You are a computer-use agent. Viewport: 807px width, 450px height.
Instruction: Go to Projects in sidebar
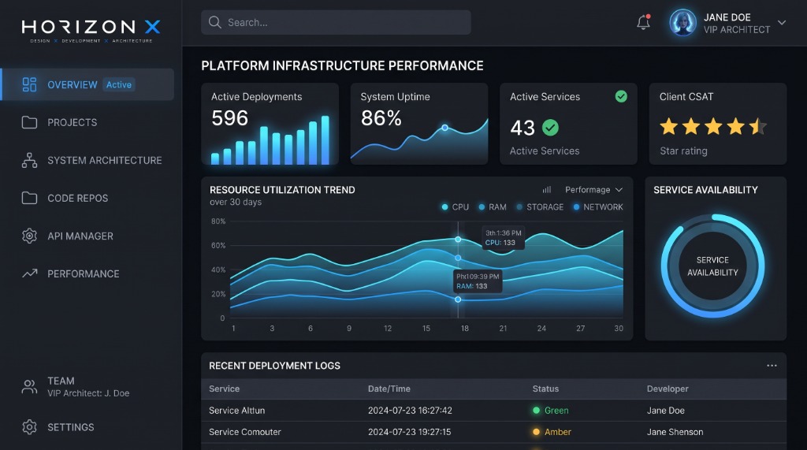point(72,122)
